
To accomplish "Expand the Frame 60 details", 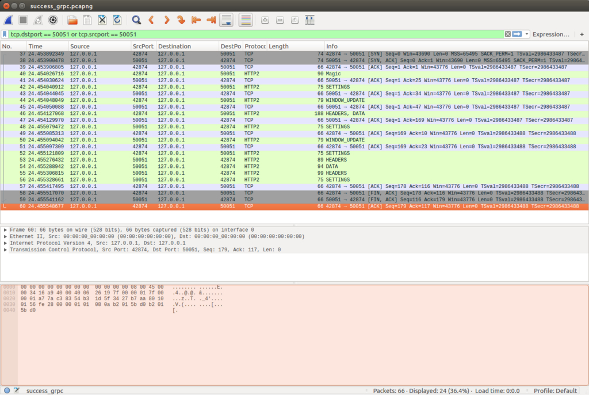I will 5,230.
